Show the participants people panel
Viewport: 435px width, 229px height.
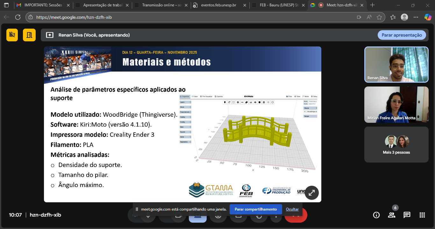pyautogui.click(x=392, y=215)
